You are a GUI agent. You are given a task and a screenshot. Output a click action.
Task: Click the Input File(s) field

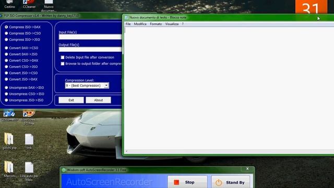pos(90,37)
